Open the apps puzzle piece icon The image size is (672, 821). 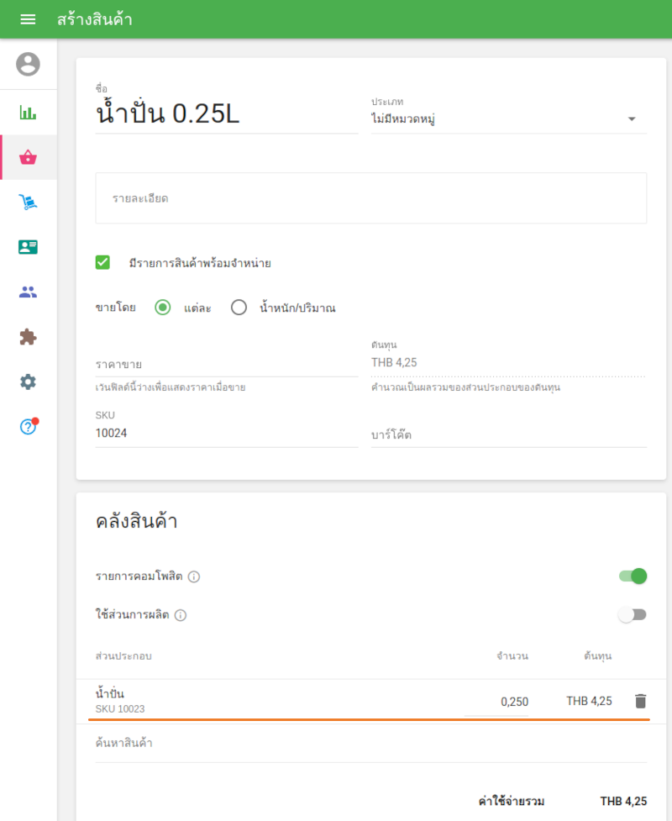coord(28,337)
